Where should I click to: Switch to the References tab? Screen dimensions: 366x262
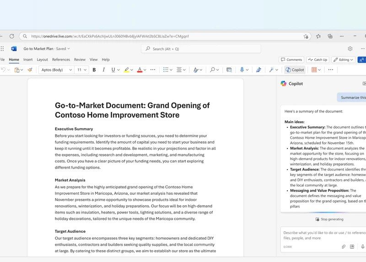coord(61,59)
